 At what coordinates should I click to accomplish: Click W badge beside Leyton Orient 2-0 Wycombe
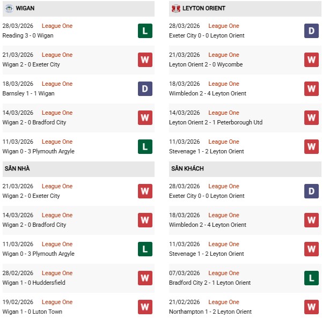311,60
